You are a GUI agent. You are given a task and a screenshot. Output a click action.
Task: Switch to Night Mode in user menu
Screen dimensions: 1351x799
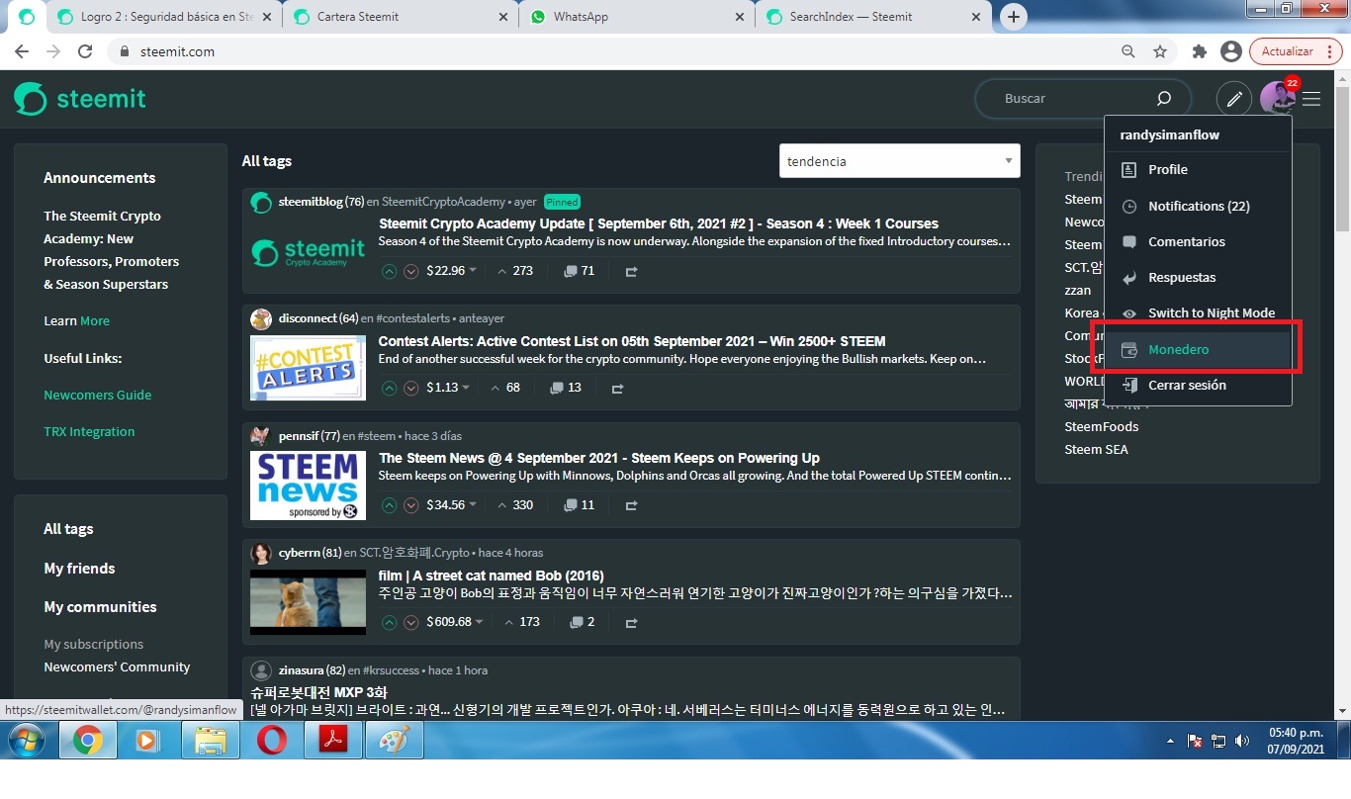tap(1198, 313)
